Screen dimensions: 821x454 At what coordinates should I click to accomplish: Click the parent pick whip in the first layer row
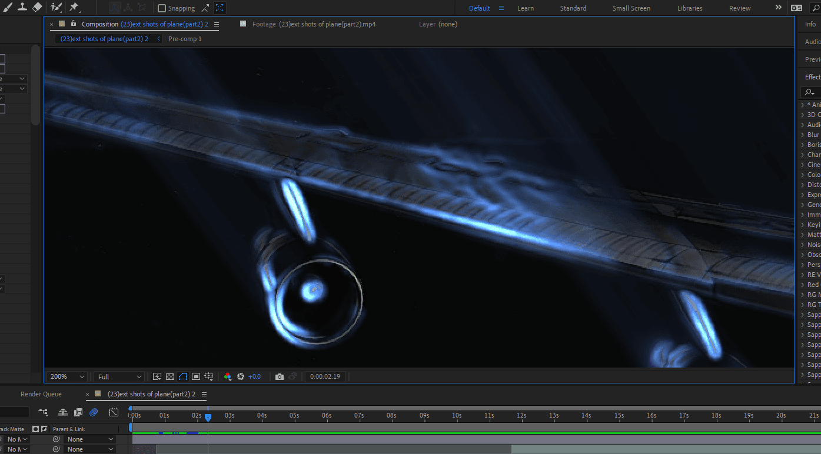tap(56, 439)
